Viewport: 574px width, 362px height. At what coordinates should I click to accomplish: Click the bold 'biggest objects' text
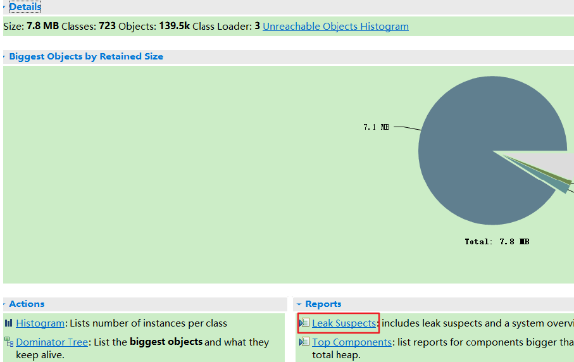(x=166, y=342)
